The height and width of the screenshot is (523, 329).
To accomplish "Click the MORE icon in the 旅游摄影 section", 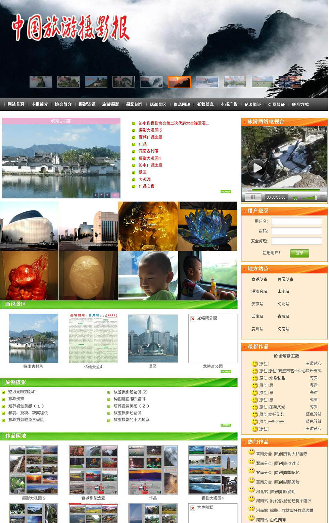I will 226,425.
